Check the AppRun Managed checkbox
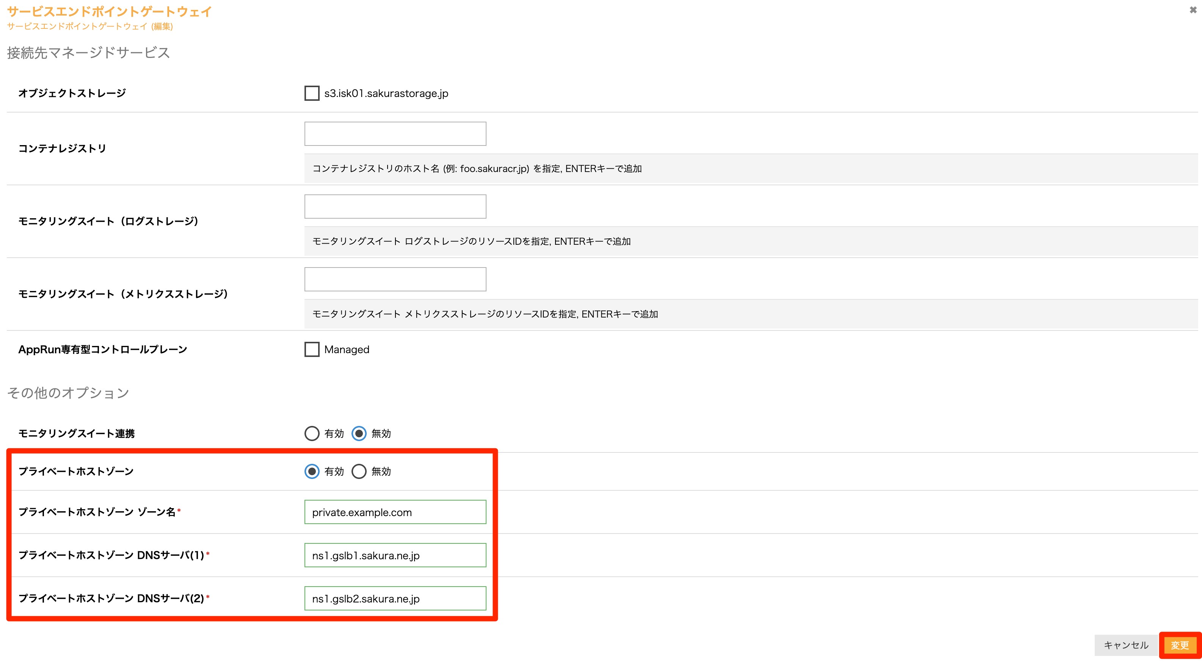The width and height of the screenshot is (1202, 662). [312, 349]
